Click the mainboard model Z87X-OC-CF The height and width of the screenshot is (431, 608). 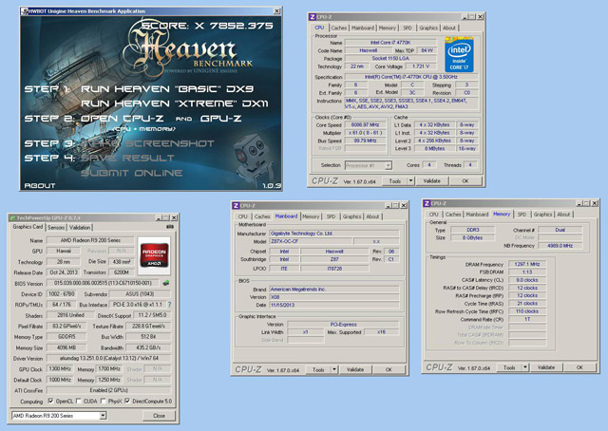pos(310,241)
